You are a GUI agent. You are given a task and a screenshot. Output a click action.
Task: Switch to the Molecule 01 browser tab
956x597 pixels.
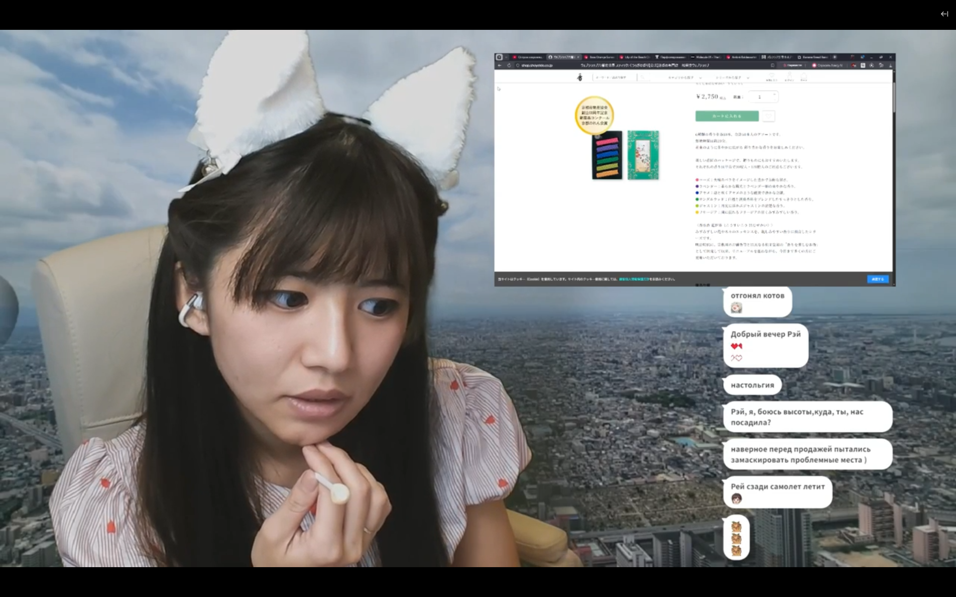pos(706,57)
